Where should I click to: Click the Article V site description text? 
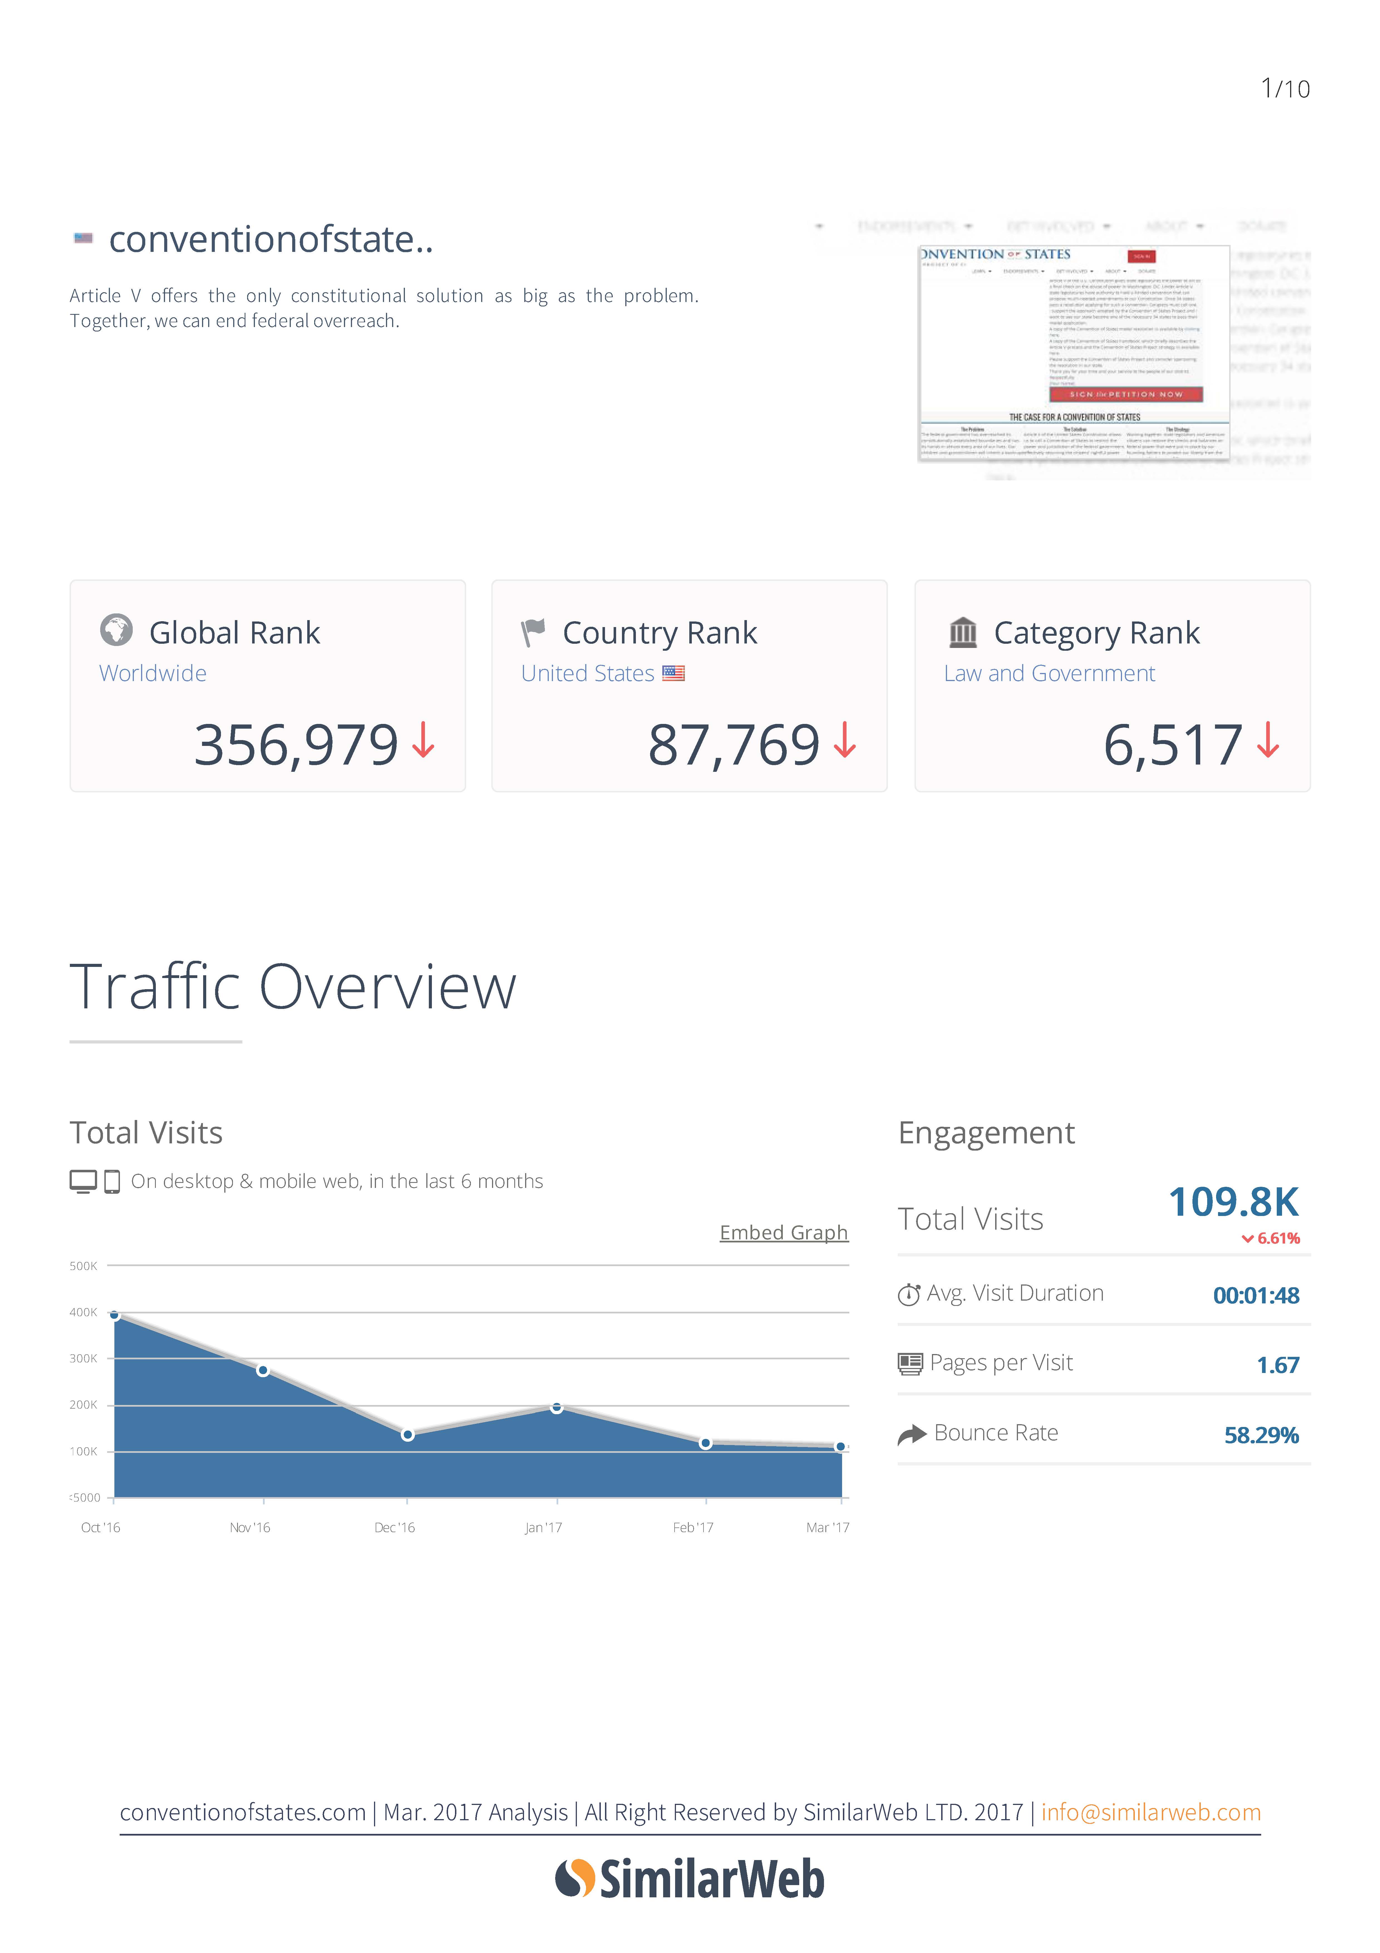click(383, 308)
